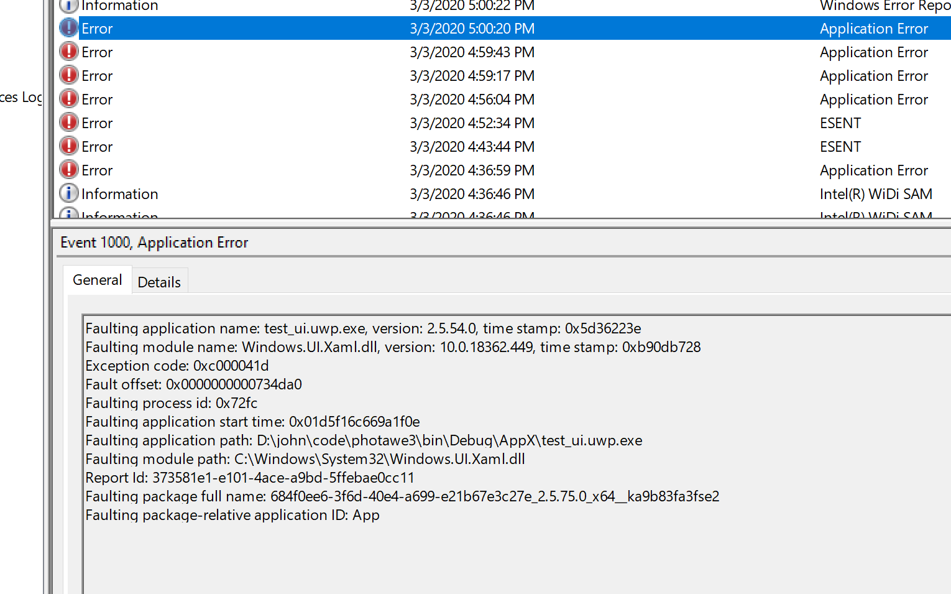Select the Intel(R) WiDi SAM Information event
This screenshot has height=594, width=951.
[373, 193]
